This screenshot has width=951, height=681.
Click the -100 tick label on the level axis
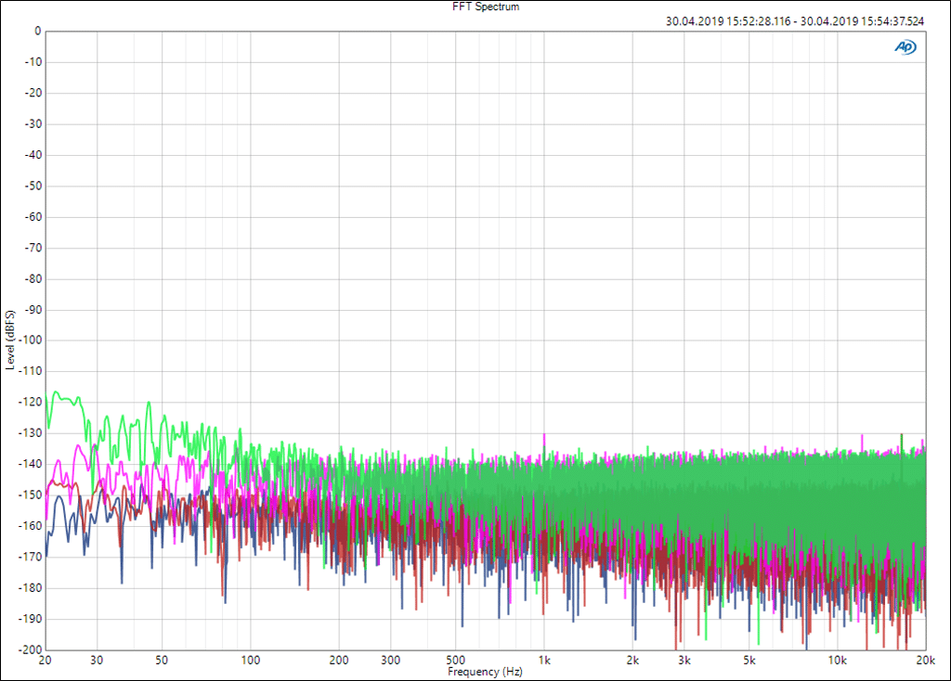point(31,340)
